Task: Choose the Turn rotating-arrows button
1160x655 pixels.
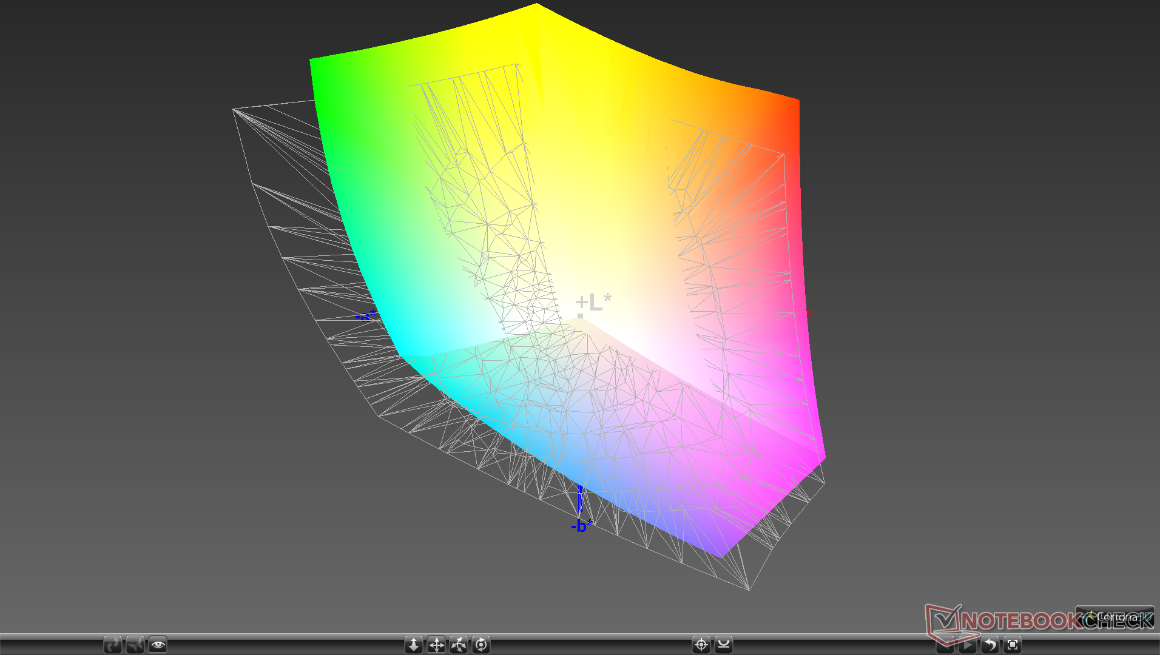Action: (459, 644)
